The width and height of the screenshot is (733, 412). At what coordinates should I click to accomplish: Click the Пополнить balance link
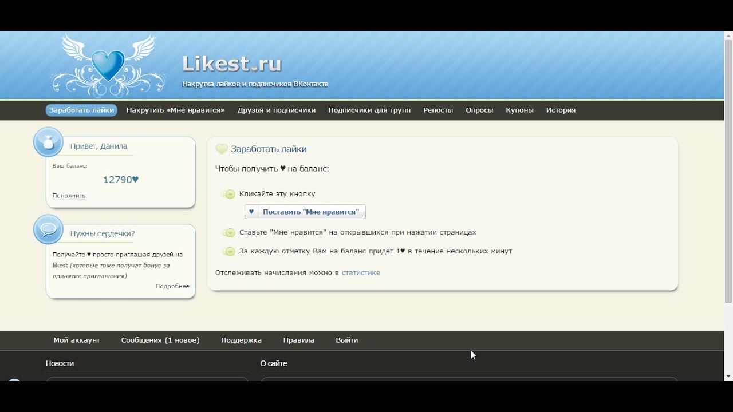(x=69, y=196)
